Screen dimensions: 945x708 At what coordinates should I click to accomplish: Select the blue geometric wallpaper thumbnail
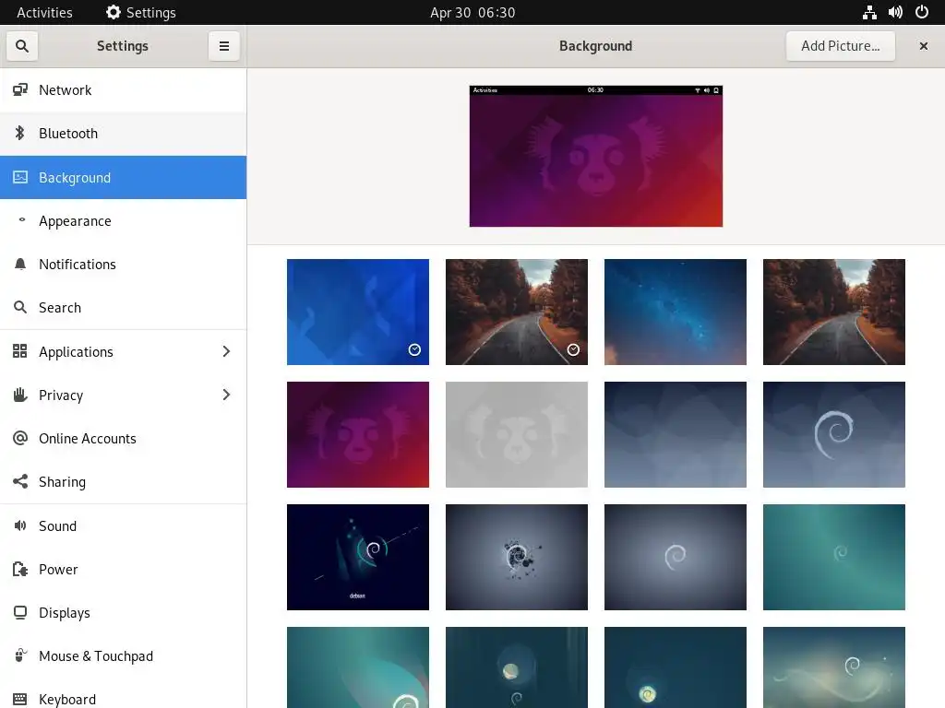point(358,312)
